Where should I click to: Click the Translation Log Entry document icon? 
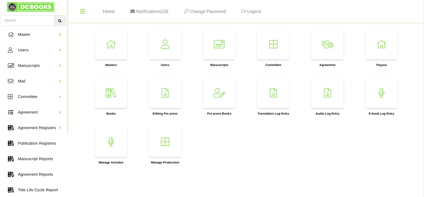point(273,93)
